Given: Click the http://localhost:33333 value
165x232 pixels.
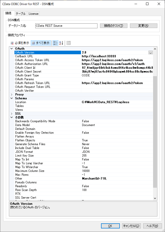Looking at the screenshot, I should pos(99,56).
